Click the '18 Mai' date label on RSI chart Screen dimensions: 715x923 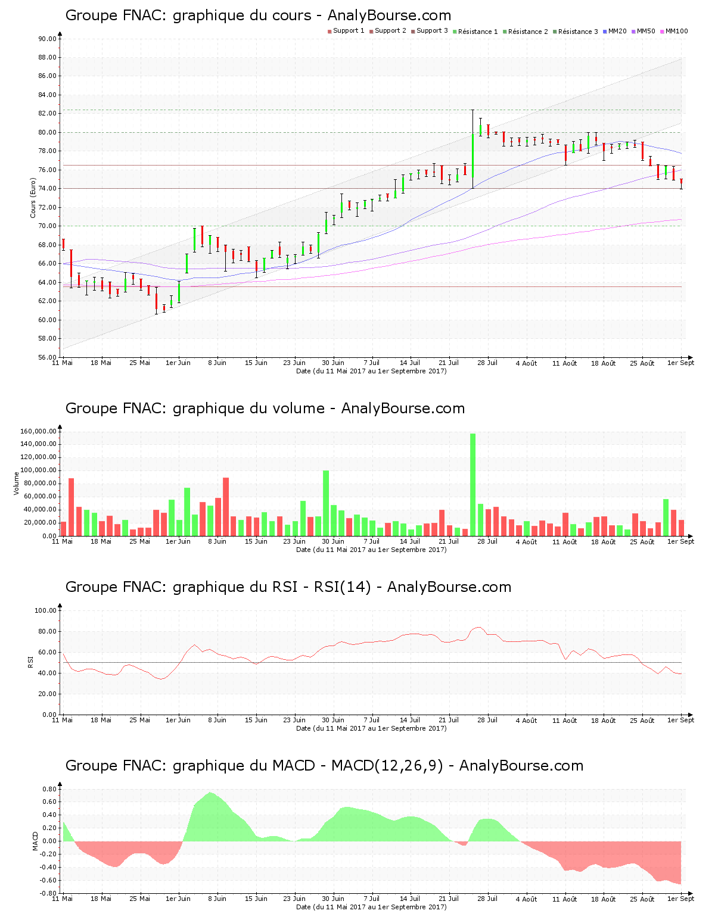(x=101, y=720)
